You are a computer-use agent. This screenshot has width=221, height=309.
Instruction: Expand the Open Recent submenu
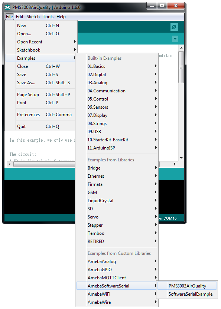click(40, 42)
